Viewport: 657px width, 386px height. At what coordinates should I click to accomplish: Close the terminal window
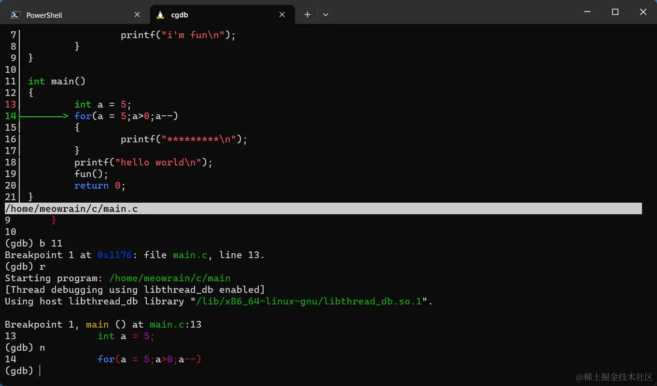coord(643,12)
